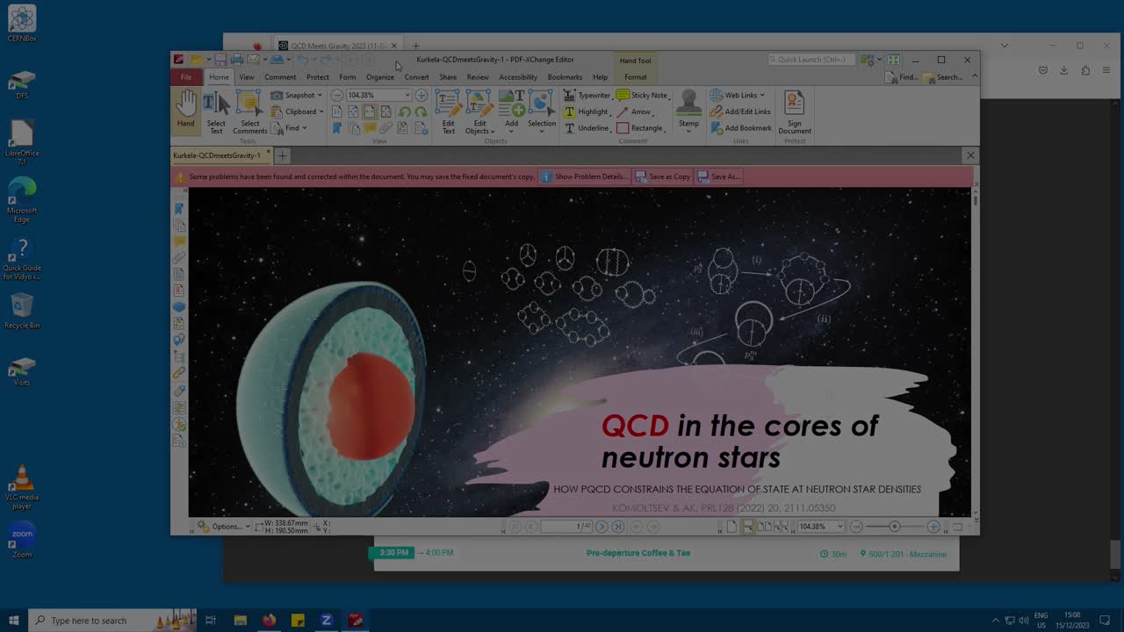
Task: Click Add/Edit Links tool
Action: click(x=740, y=111)
